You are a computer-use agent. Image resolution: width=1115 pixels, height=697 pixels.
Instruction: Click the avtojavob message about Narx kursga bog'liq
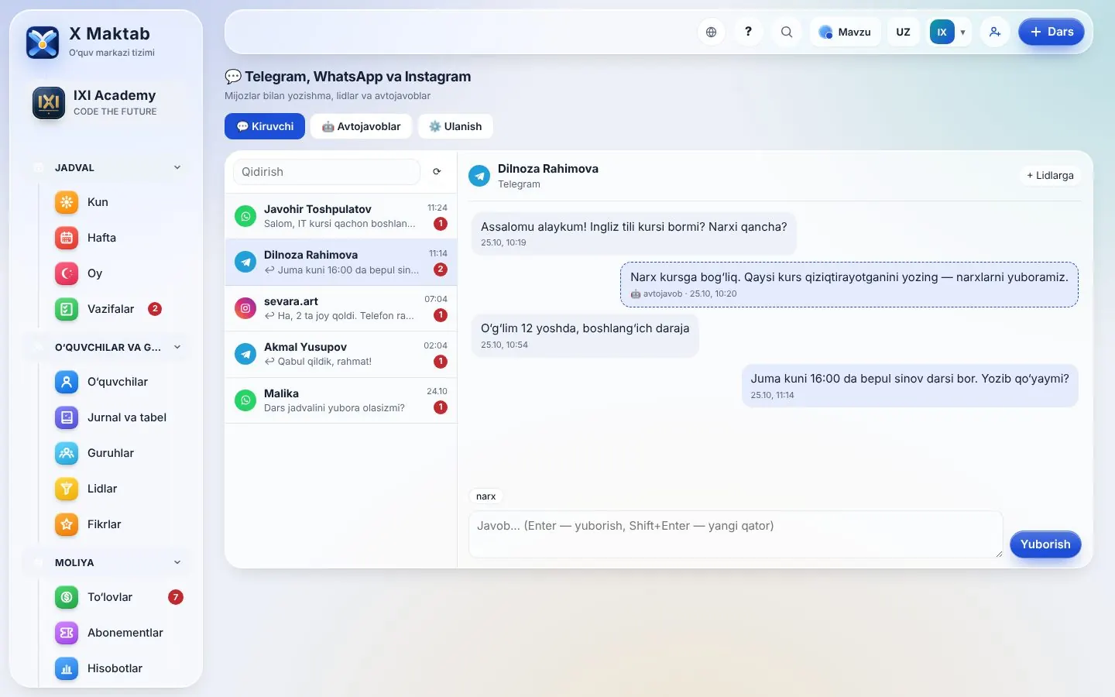pyautogui.click(x=849, y=284)
